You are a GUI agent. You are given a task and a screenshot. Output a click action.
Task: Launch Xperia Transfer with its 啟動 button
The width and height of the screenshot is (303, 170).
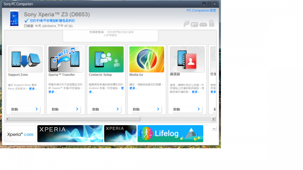pyautogui.click(x=66, y=109)
